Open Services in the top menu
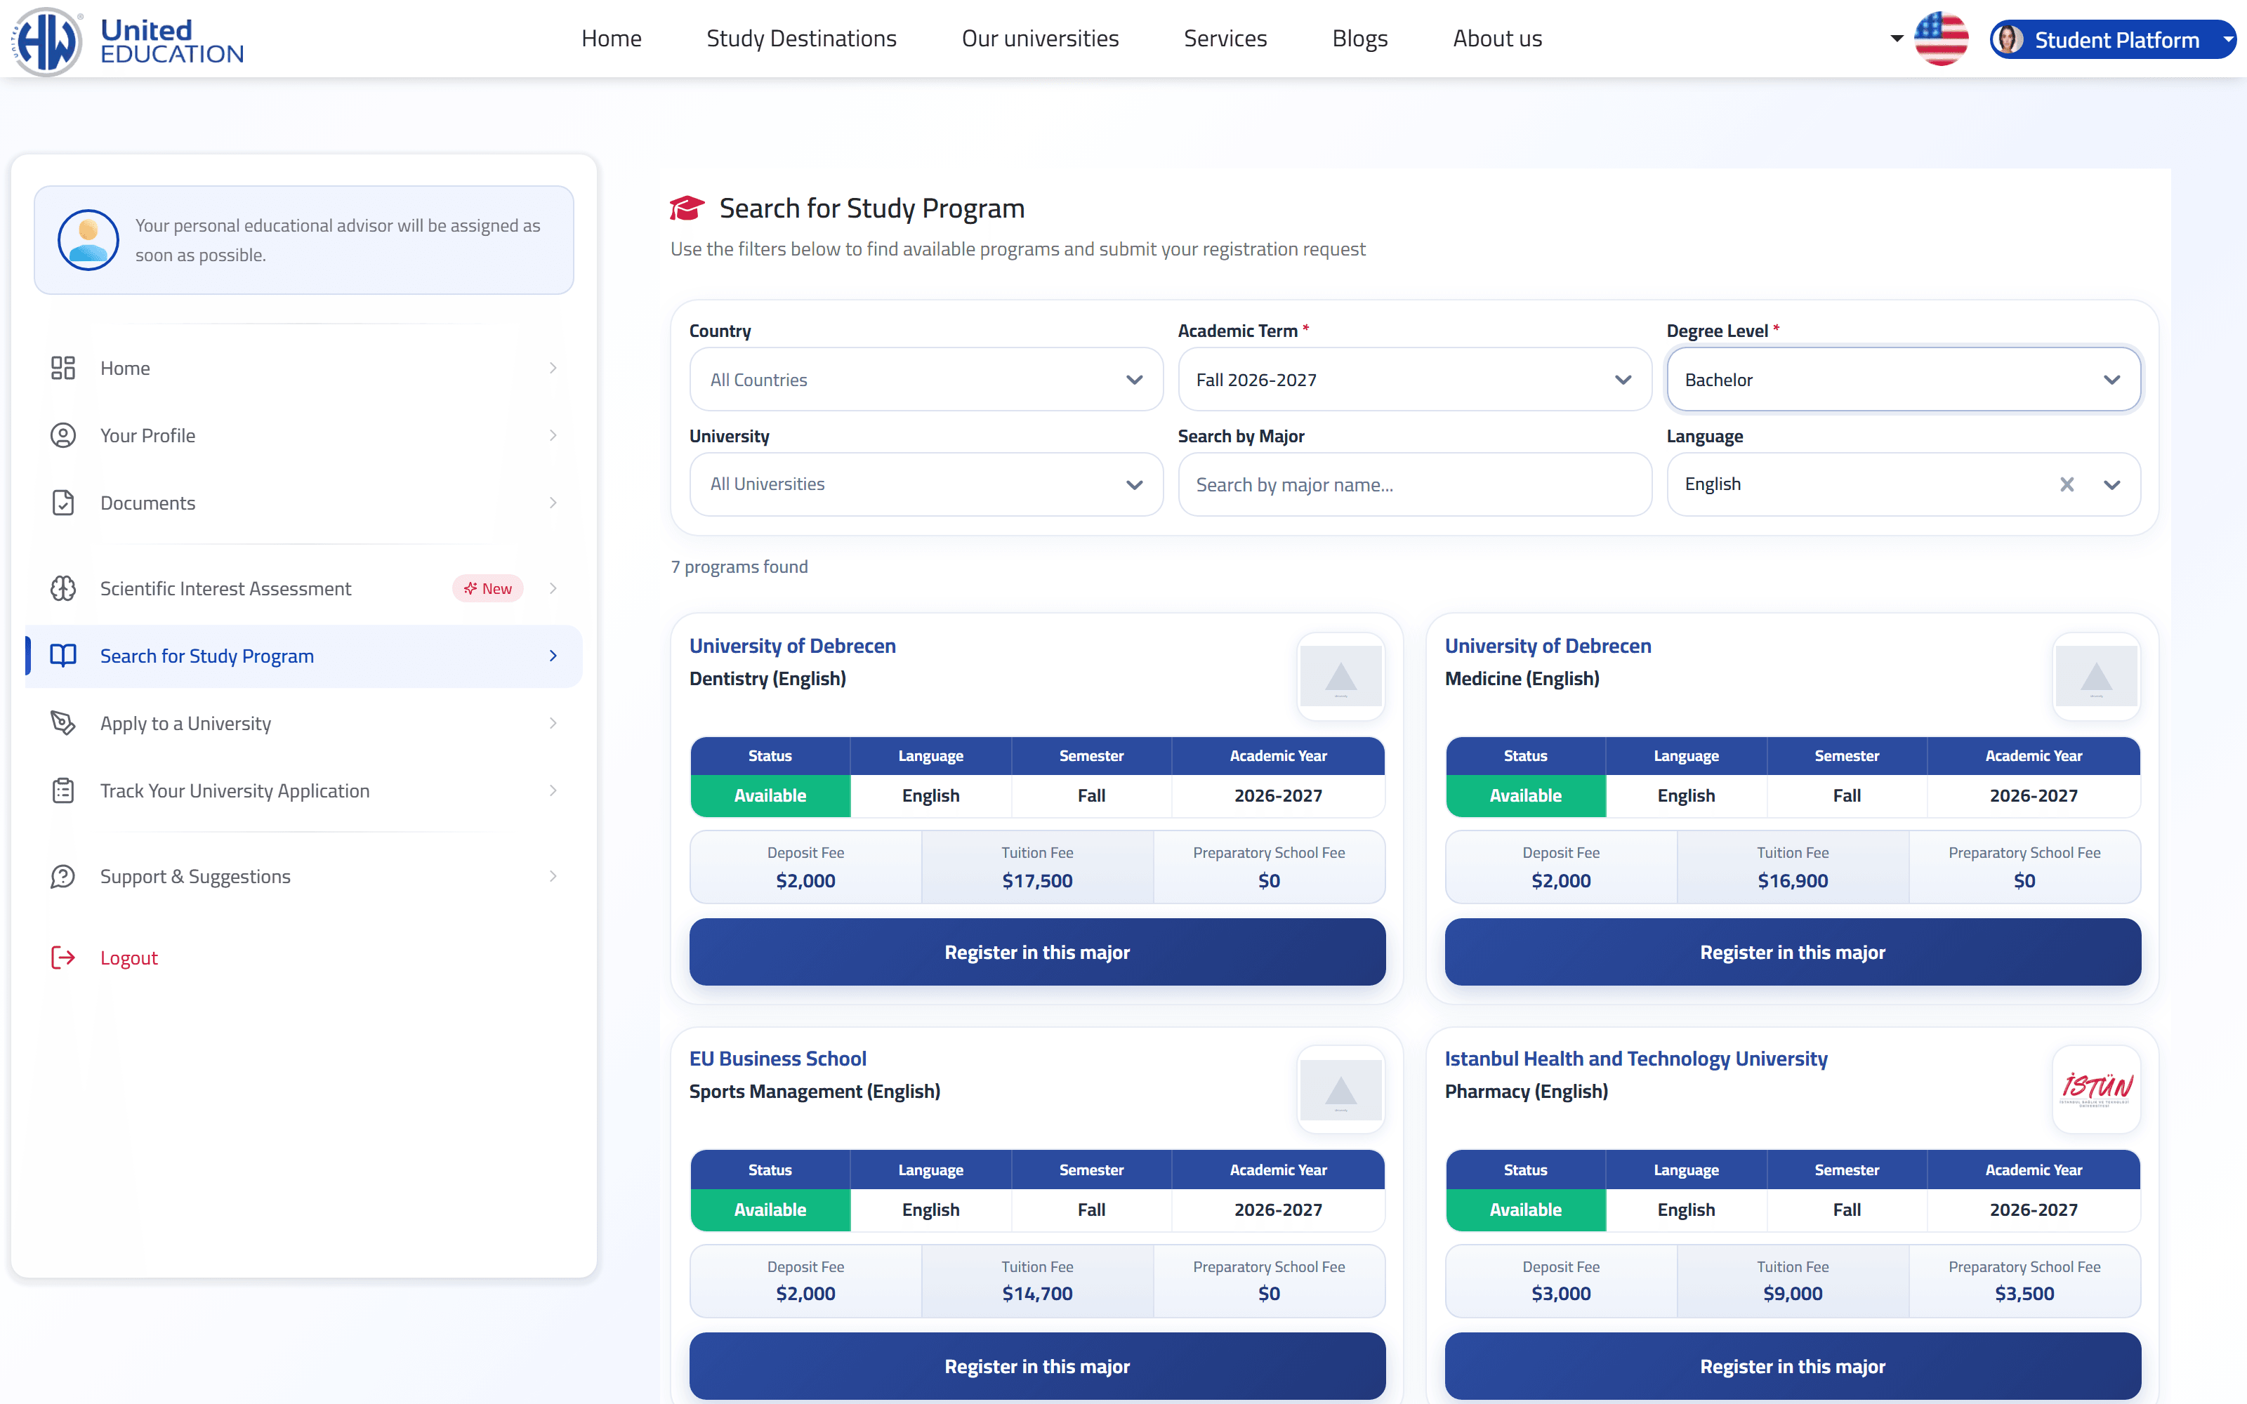Image resolution: width=2247 pixels, height=1404 pixels. tap(1225, 38)
